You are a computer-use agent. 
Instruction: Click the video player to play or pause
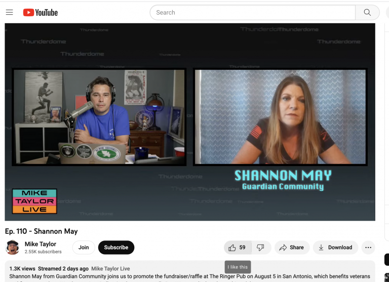(190, 122)
